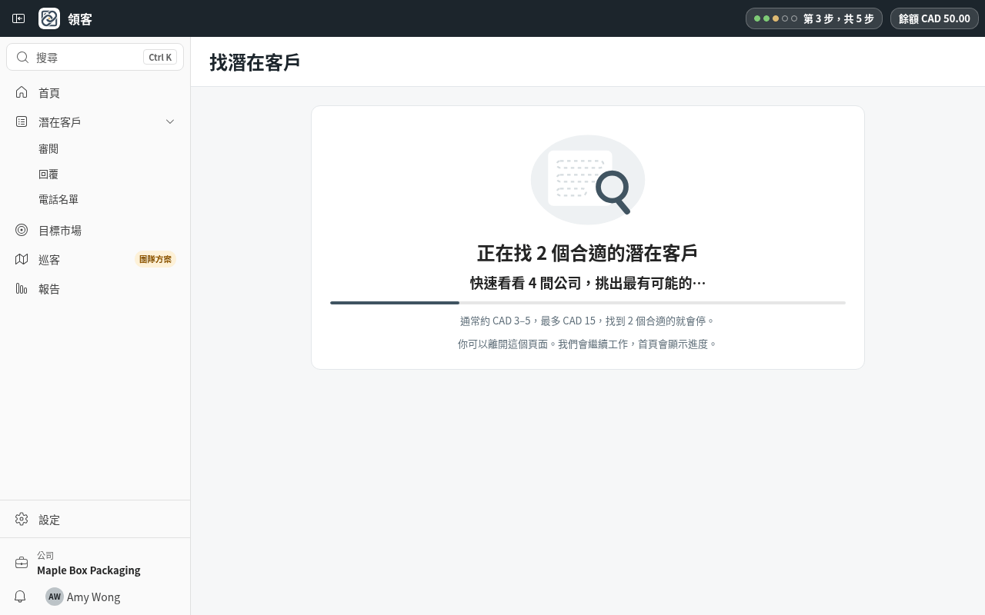Click the 第 3 步，共 5 步 progress pill
The height and width of the screenshot is (615, 985).
coord(814,18)
